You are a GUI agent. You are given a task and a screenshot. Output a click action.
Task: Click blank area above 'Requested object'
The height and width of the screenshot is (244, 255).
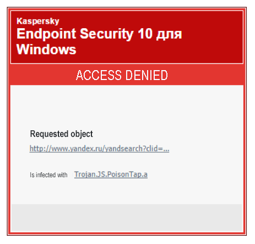127,107
